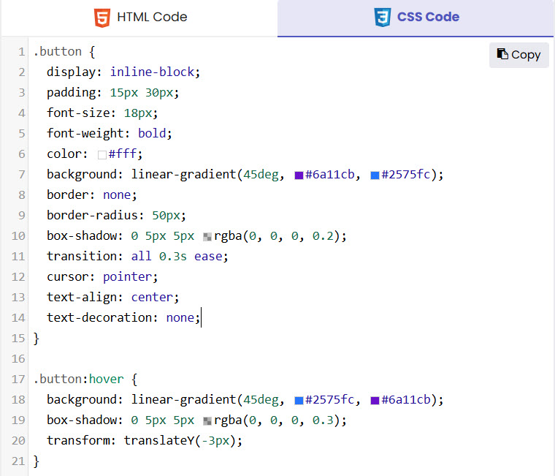This screenshot has width=555, height=476.
Task: Click the inline-block value
Action: tap(152, 72)
